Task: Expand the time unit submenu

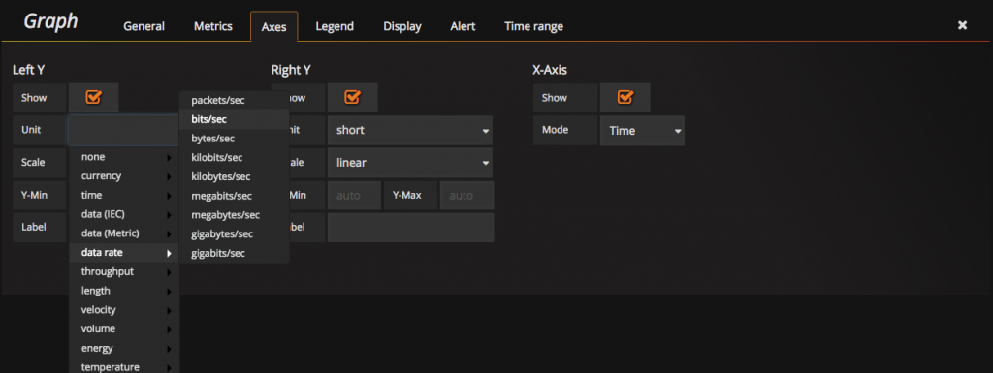Action: point(124,196)
